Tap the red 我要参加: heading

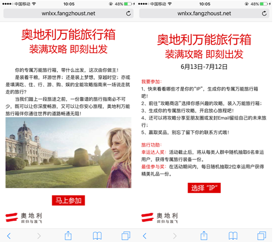(x=151, y=82)
